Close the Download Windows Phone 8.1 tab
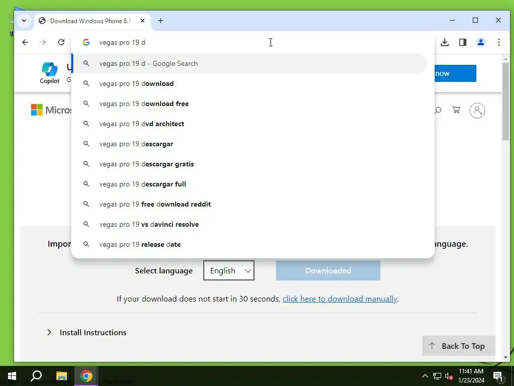 coord(142,21)
